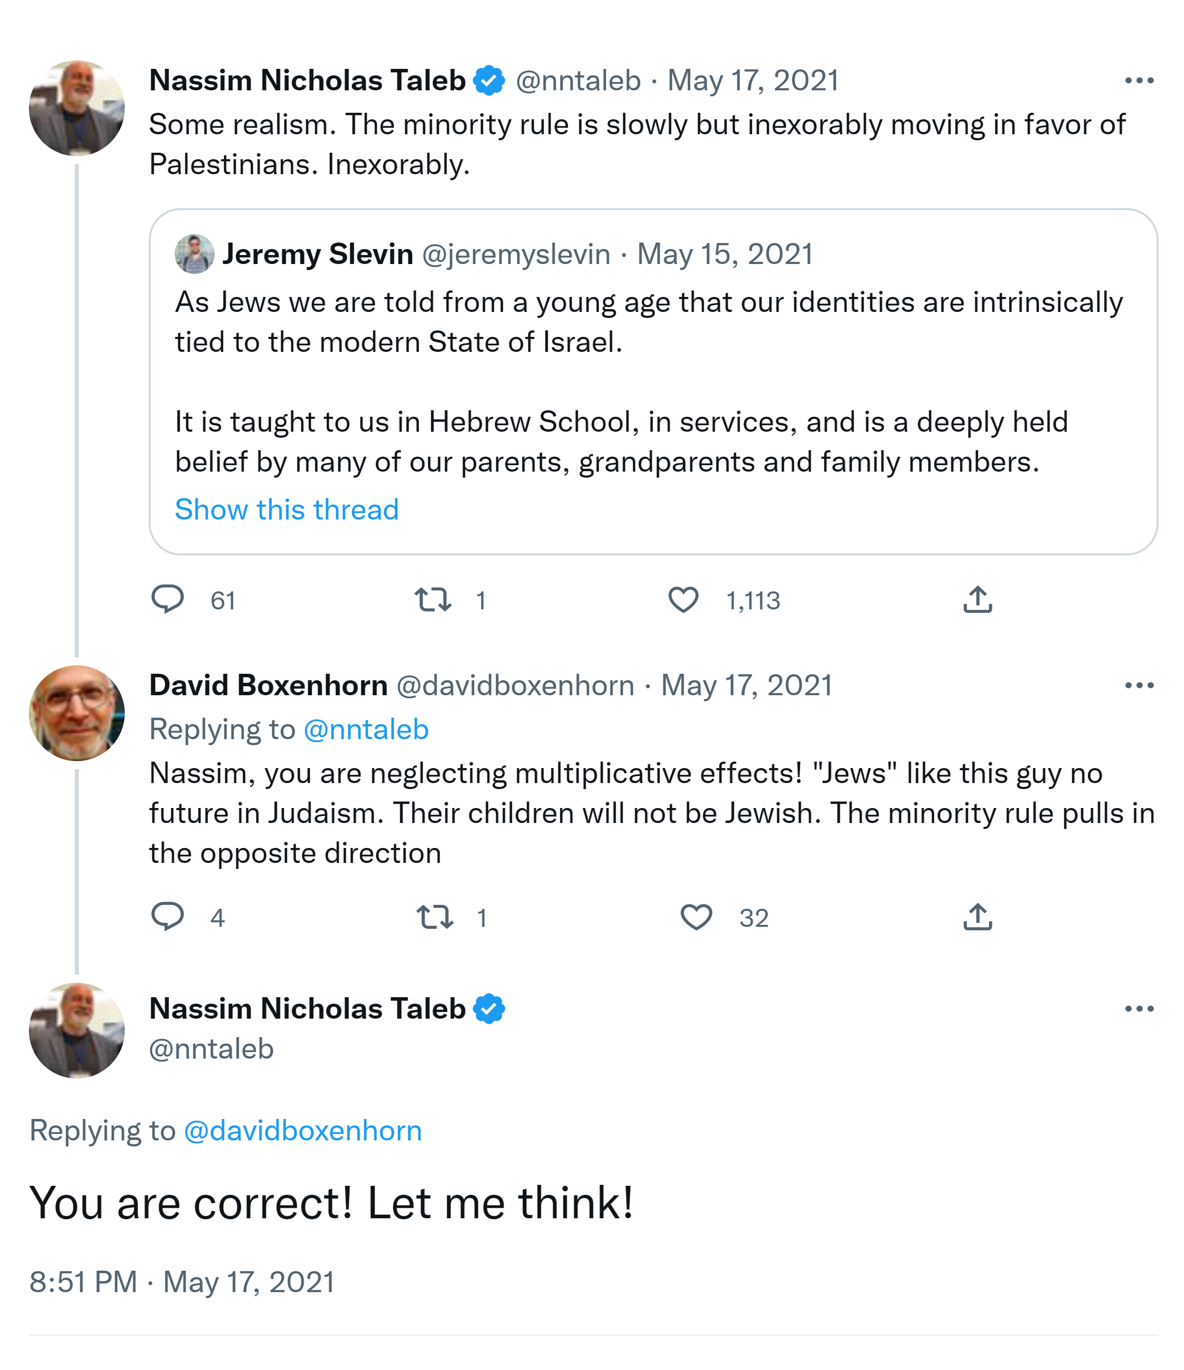Retweet David Boxenhorn's reply
The width and height of the screenshot is (1184, 1370).
pyautogui.click(x=435, y=917)
